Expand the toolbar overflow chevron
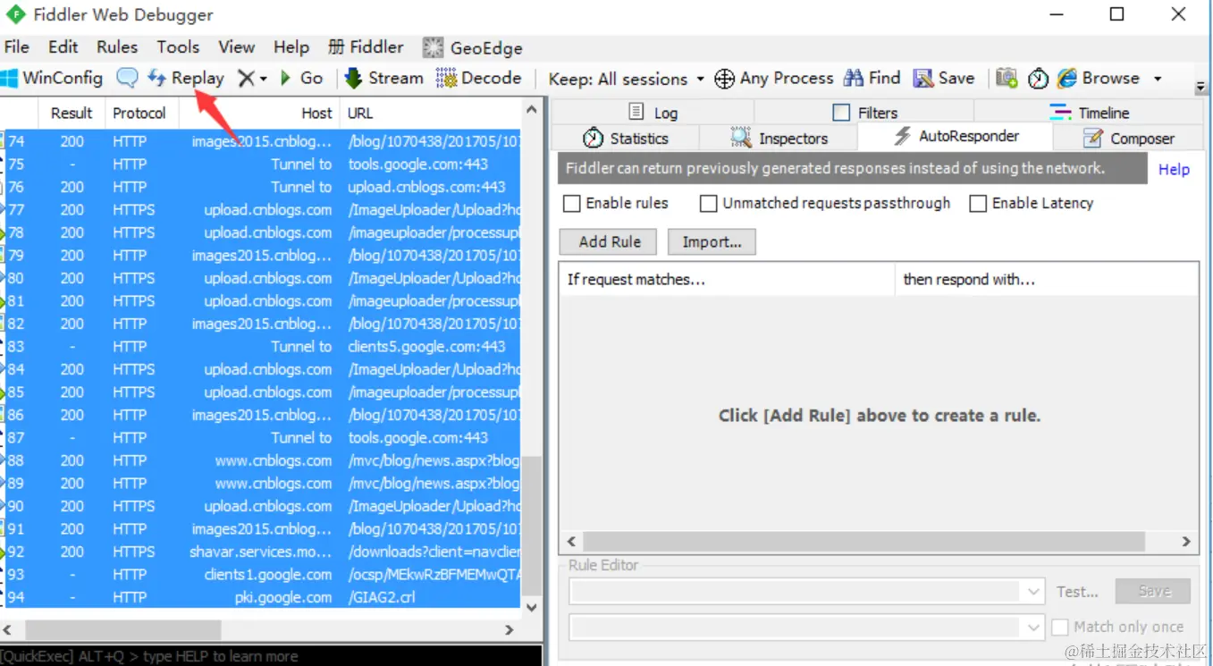The image size is (1213, 666). click(1202, 86)
